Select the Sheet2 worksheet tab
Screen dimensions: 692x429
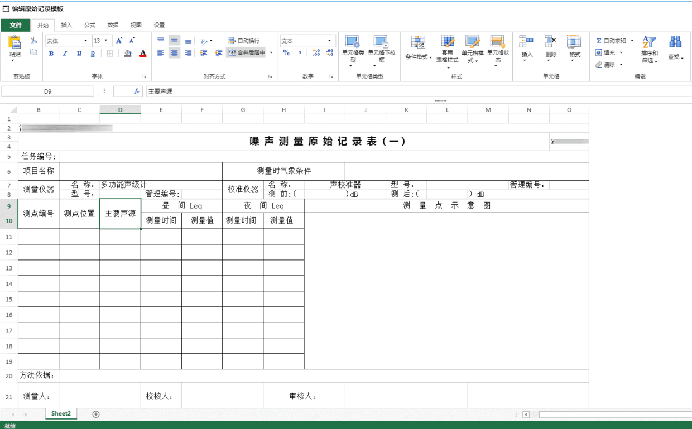tap(61, 414)
